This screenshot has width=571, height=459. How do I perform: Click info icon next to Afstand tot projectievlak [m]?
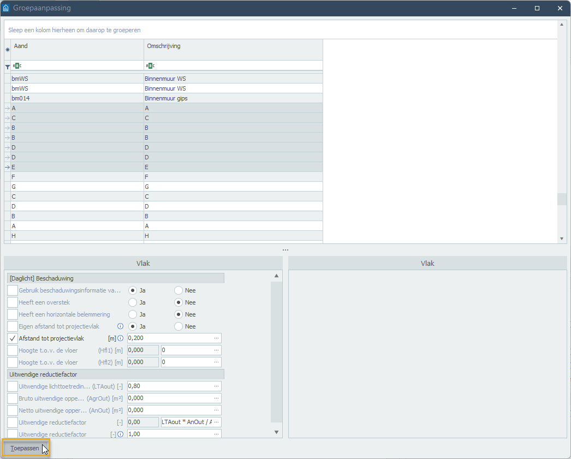click(x=121, y=338)
